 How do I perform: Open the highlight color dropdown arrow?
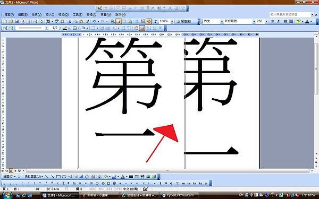(x=303, y=21)
